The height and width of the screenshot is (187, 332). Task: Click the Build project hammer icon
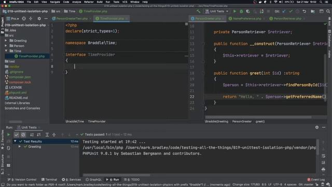(198, 11)
